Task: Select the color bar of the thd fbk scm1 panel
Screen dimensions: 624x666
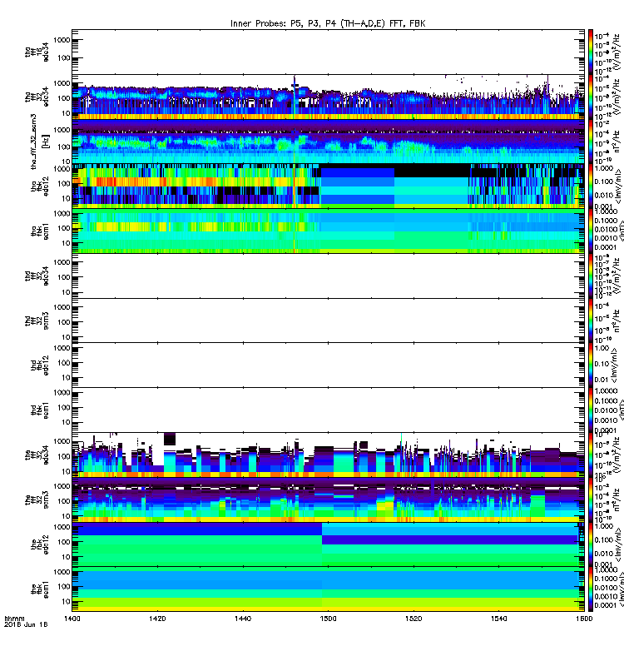Action: (x=591, y=410)
